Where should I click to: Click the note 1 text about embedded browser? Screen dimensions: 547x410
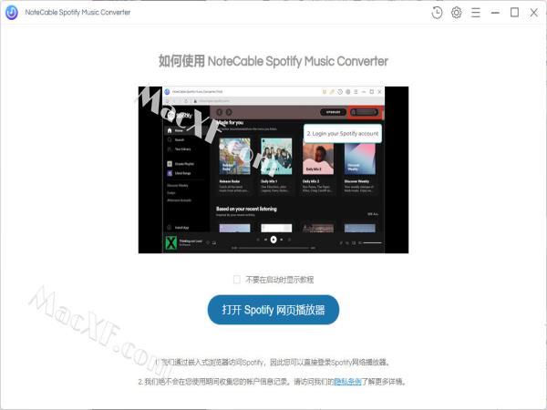[x=273, y=363]
